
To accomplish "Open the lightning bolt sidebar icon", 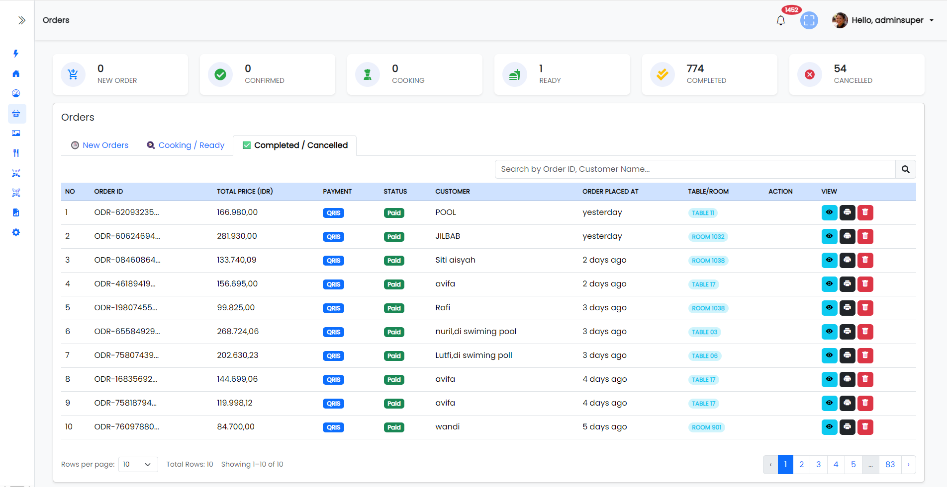I will [x=16, y=54].
